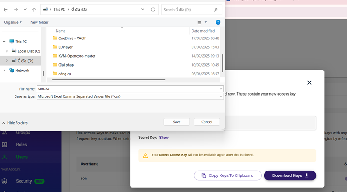Collapse the This PC tree node

coord(4,42)
